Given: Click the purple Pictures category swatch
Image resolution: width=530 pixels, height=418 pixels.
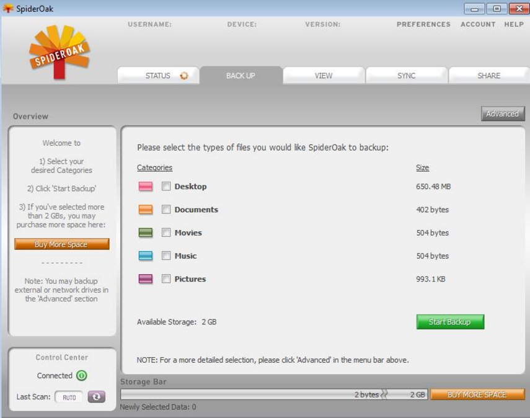Looking at the screenshot, I should pos(146,279).
